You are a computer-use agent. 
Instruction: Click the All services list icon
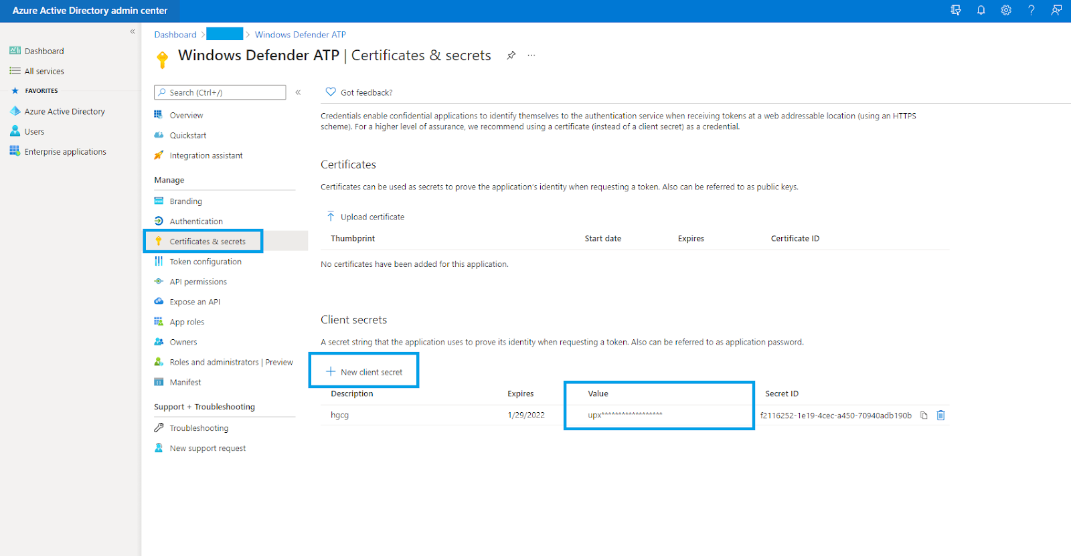pyautogui.click(x=15, y=71)
